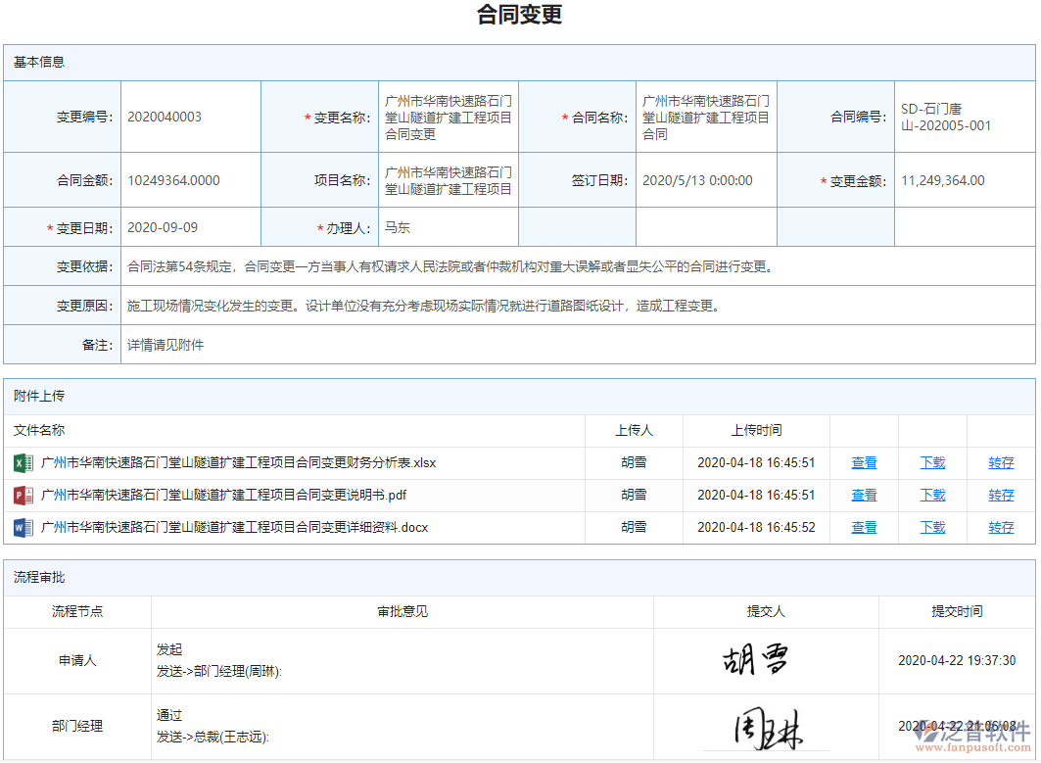This screenshot has width=1041, height=763.
Task: Open the Excel financial analysis attachment icon
Action: click(x=22, y=462)
